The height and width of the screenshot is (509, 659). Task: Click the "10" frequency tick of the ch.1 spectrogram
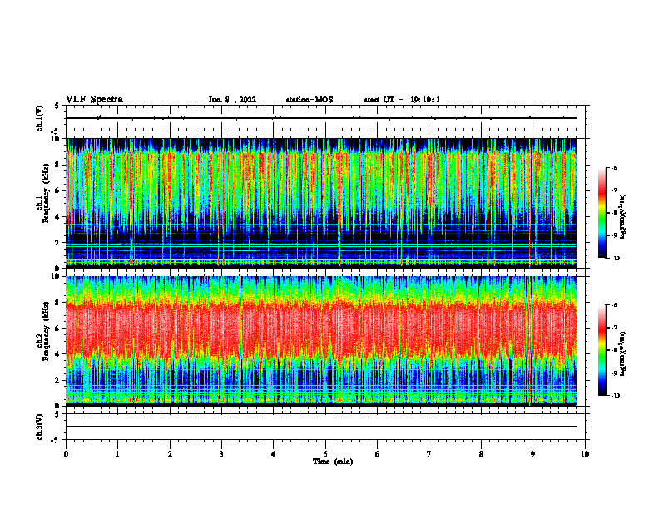tap(57, 139)
